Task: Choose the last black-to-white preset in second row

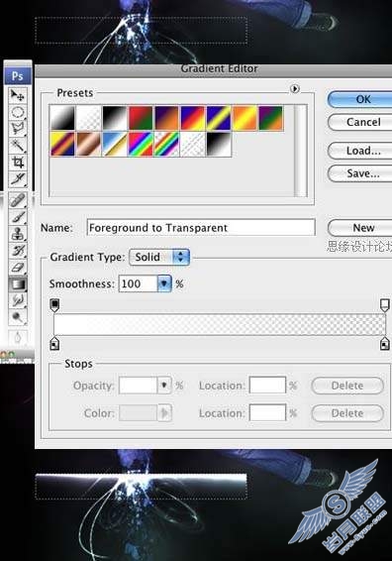Action: click(219, 144)
